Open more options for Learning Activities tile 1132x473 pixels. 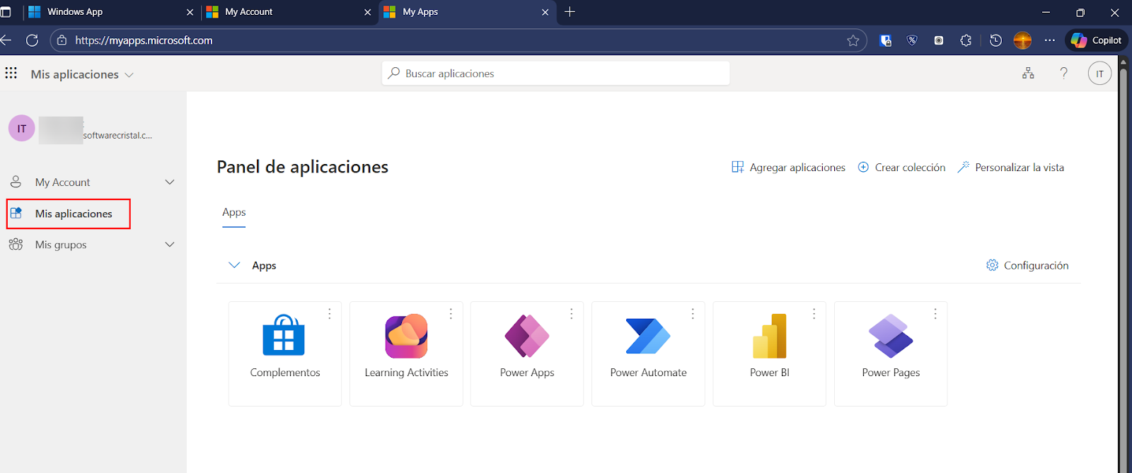(451, 314)
